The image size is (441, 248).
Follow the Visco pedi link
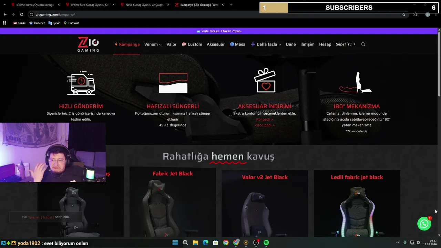pyautogui.click(x=265, y=125)
